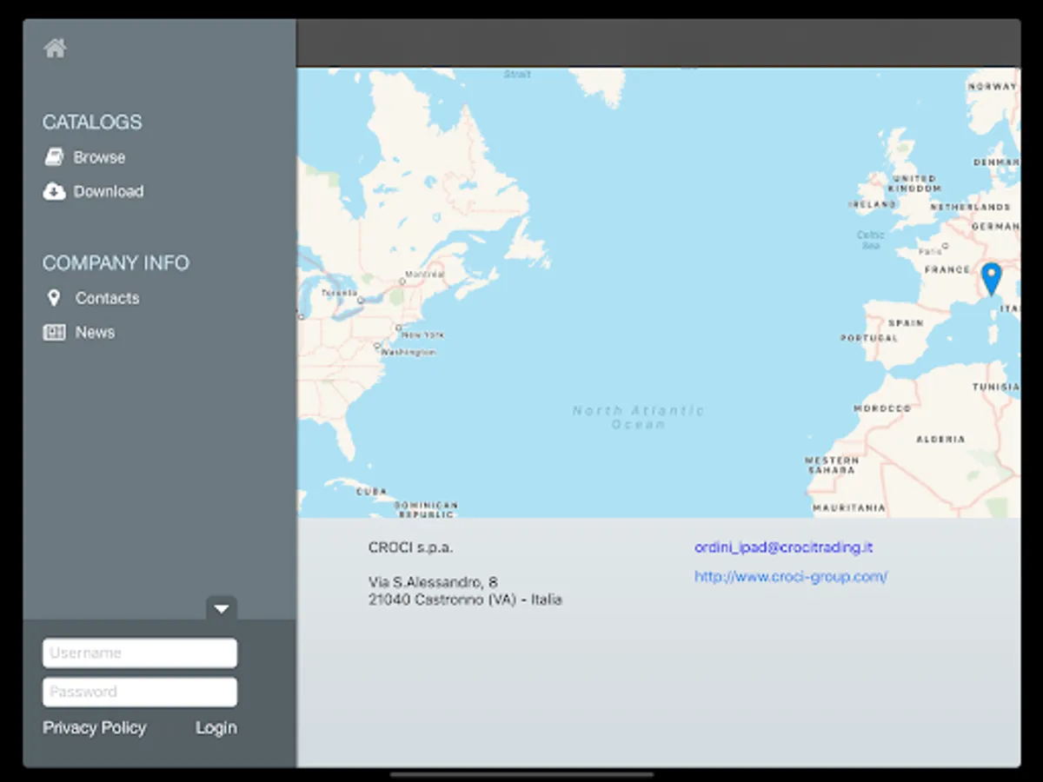Select Contacts under COMPANY INFO

[108, 298]
